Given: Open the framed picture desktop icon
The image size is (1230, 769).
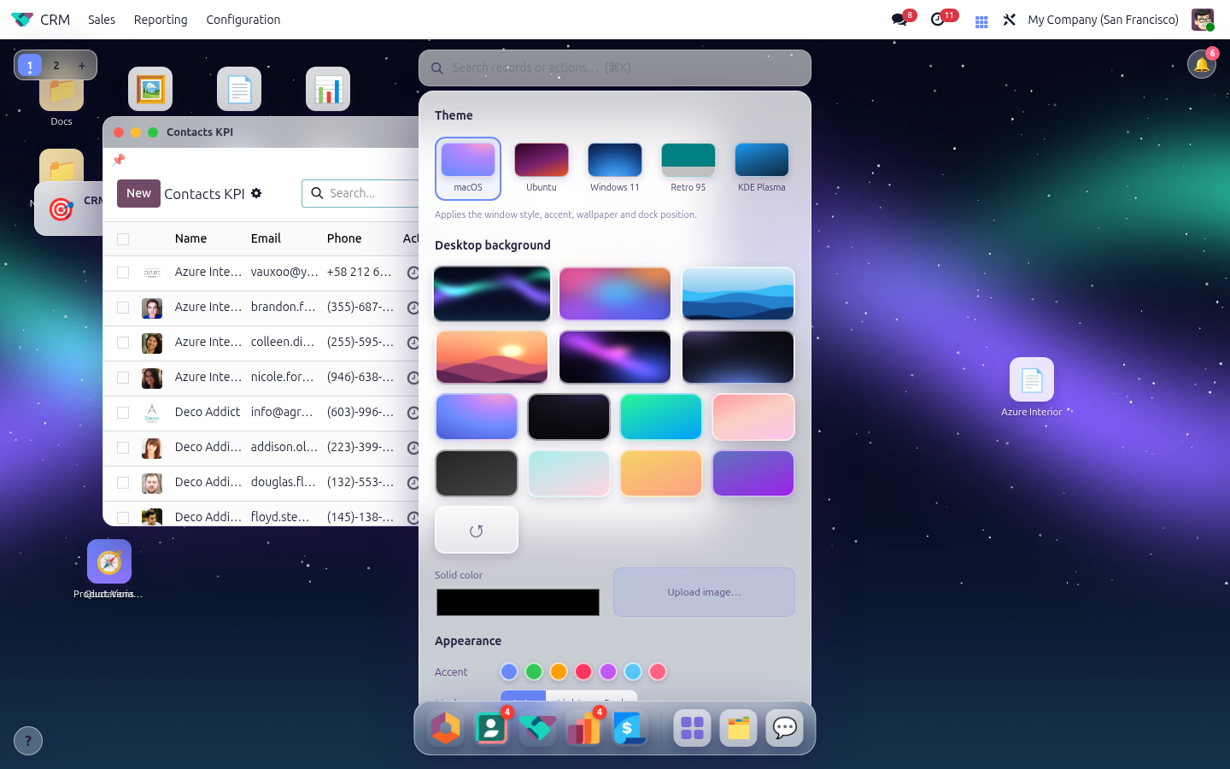Looking at the screenshot, I should coord(150,89).
